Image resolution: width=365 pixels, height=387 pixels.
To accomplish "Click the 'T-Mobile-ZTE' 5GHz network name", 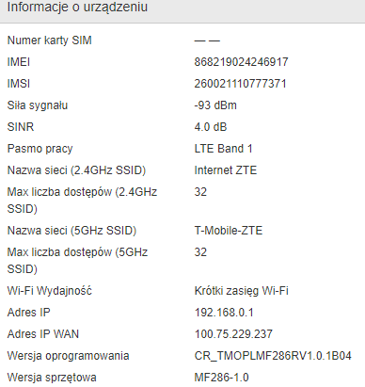I will (229, 231).
